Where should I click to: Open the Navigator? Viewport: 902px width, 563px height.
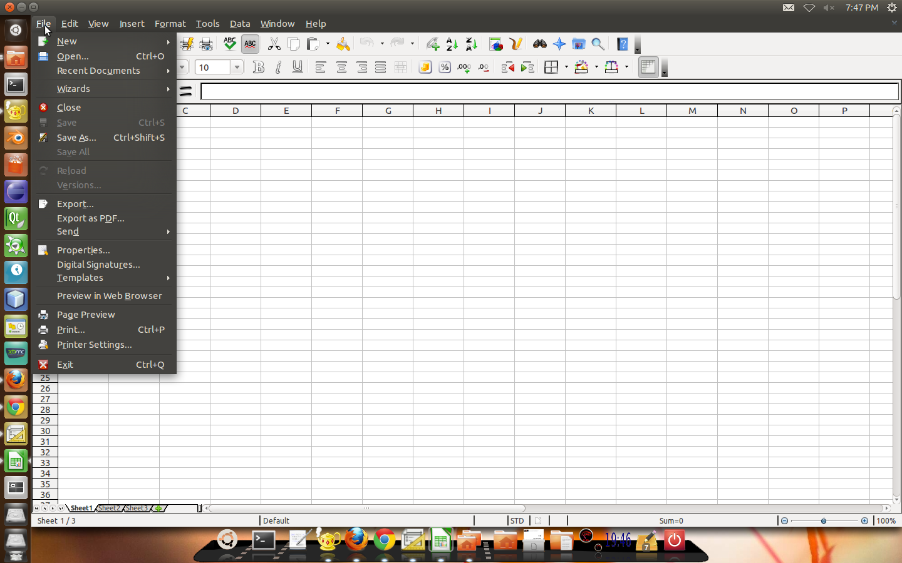pos(559,44)
